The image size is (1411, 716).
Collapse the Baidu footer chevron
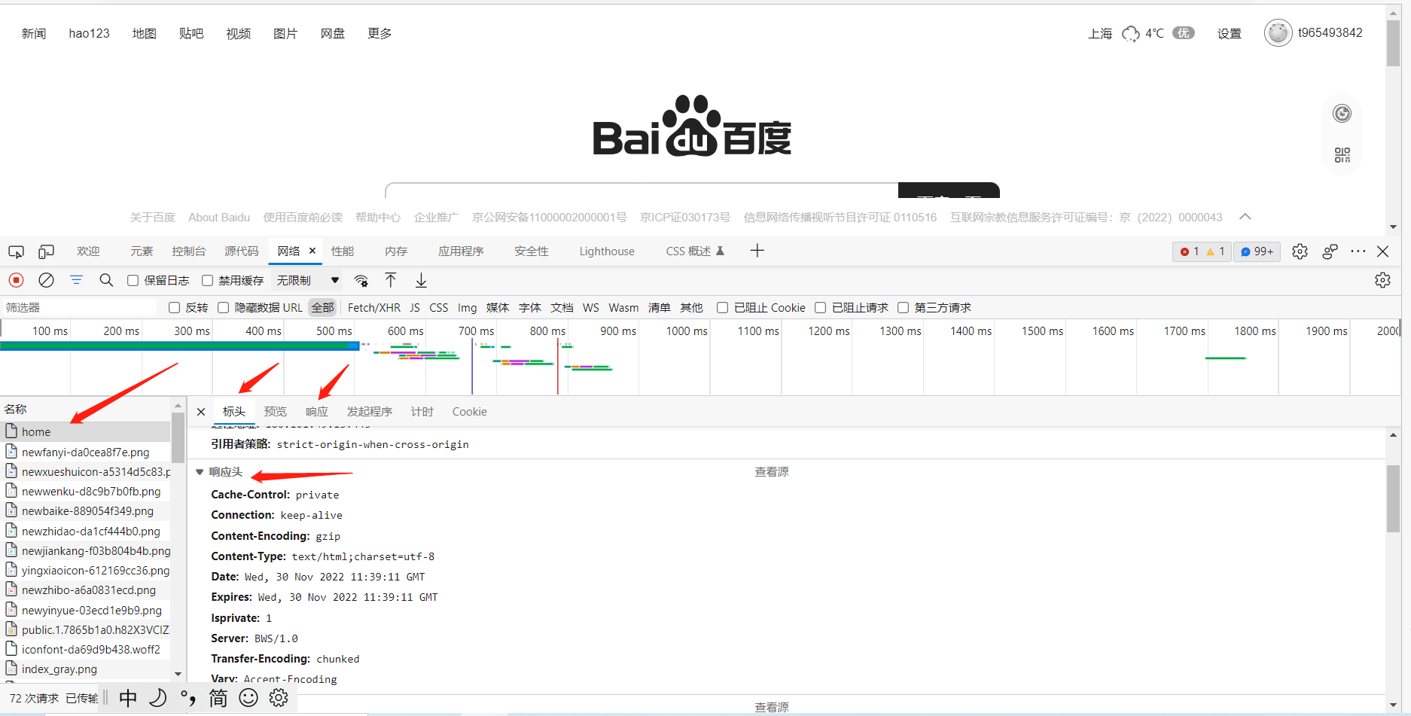coord(1245,217)
